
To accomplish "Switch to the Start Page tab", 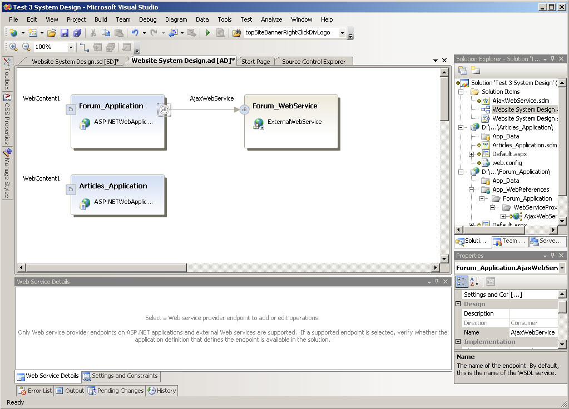I will 255,62.
